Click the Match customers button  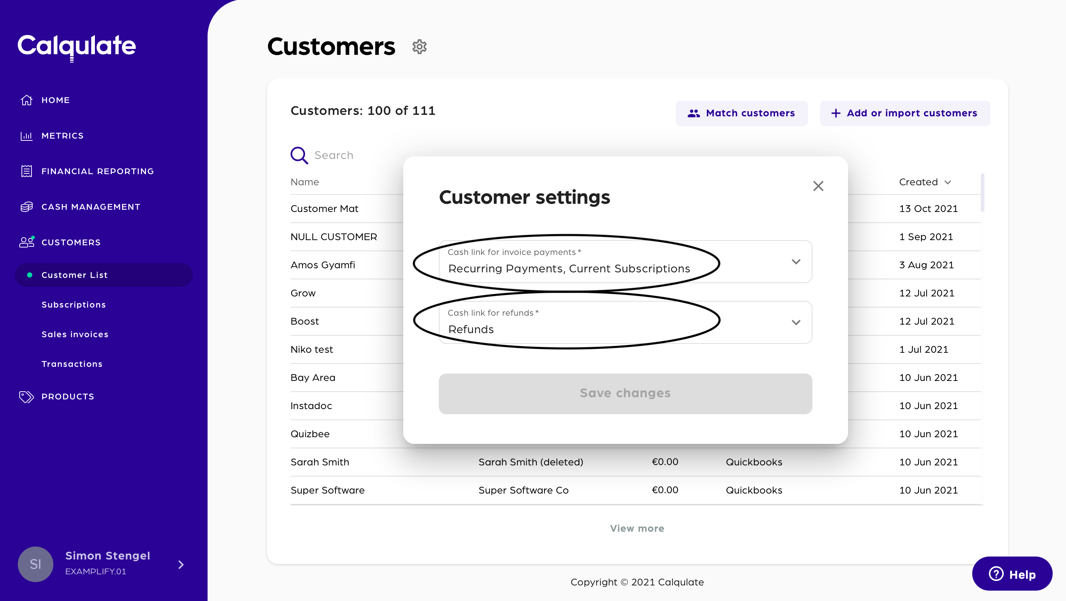741,113
